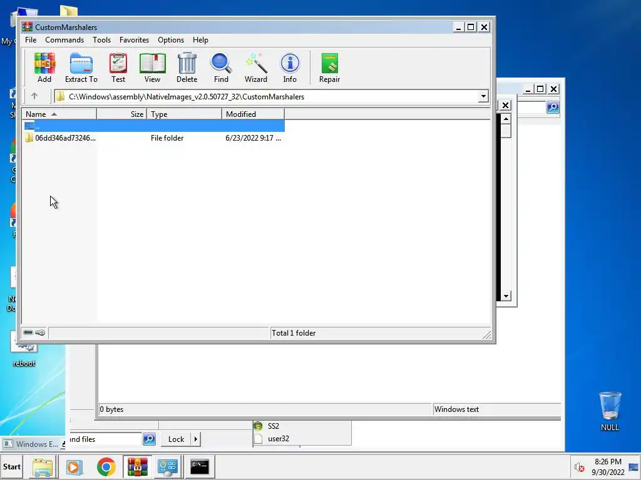Click 'Windows text' status bar entry
This screenshot has width=641, height=480.
click(x=456, y=409)
